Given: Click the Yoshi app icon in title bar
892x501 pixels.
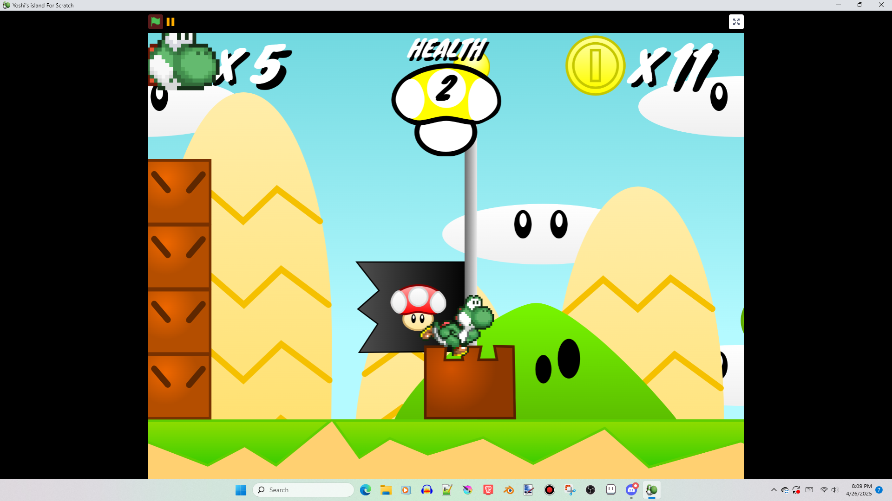Looking at the screenshot, I should pos(6,5).
